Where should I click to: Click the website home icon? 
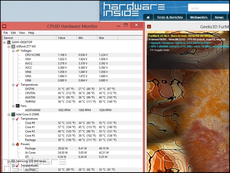(148, 18)
